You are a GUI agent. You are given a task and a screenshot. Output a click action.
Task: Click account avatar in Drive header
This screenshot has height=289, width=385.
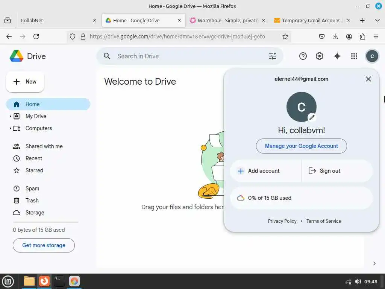[x=372, y=56]
